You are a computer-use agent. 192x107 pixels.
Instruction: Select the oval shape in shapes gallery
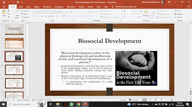136,11
